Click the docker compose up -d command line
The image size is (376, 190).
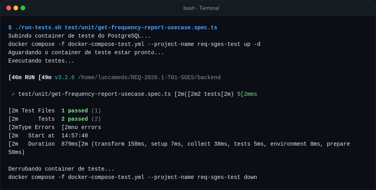(134, 44)
